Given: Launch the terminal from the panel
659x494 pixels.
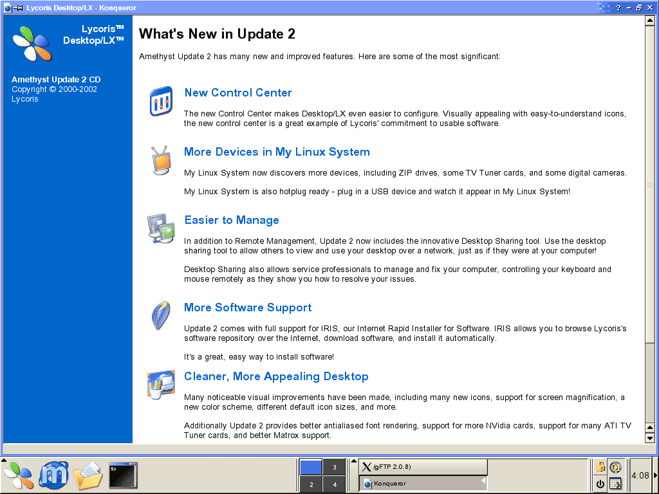Looking at the screenshot, I should coord(122,475).
